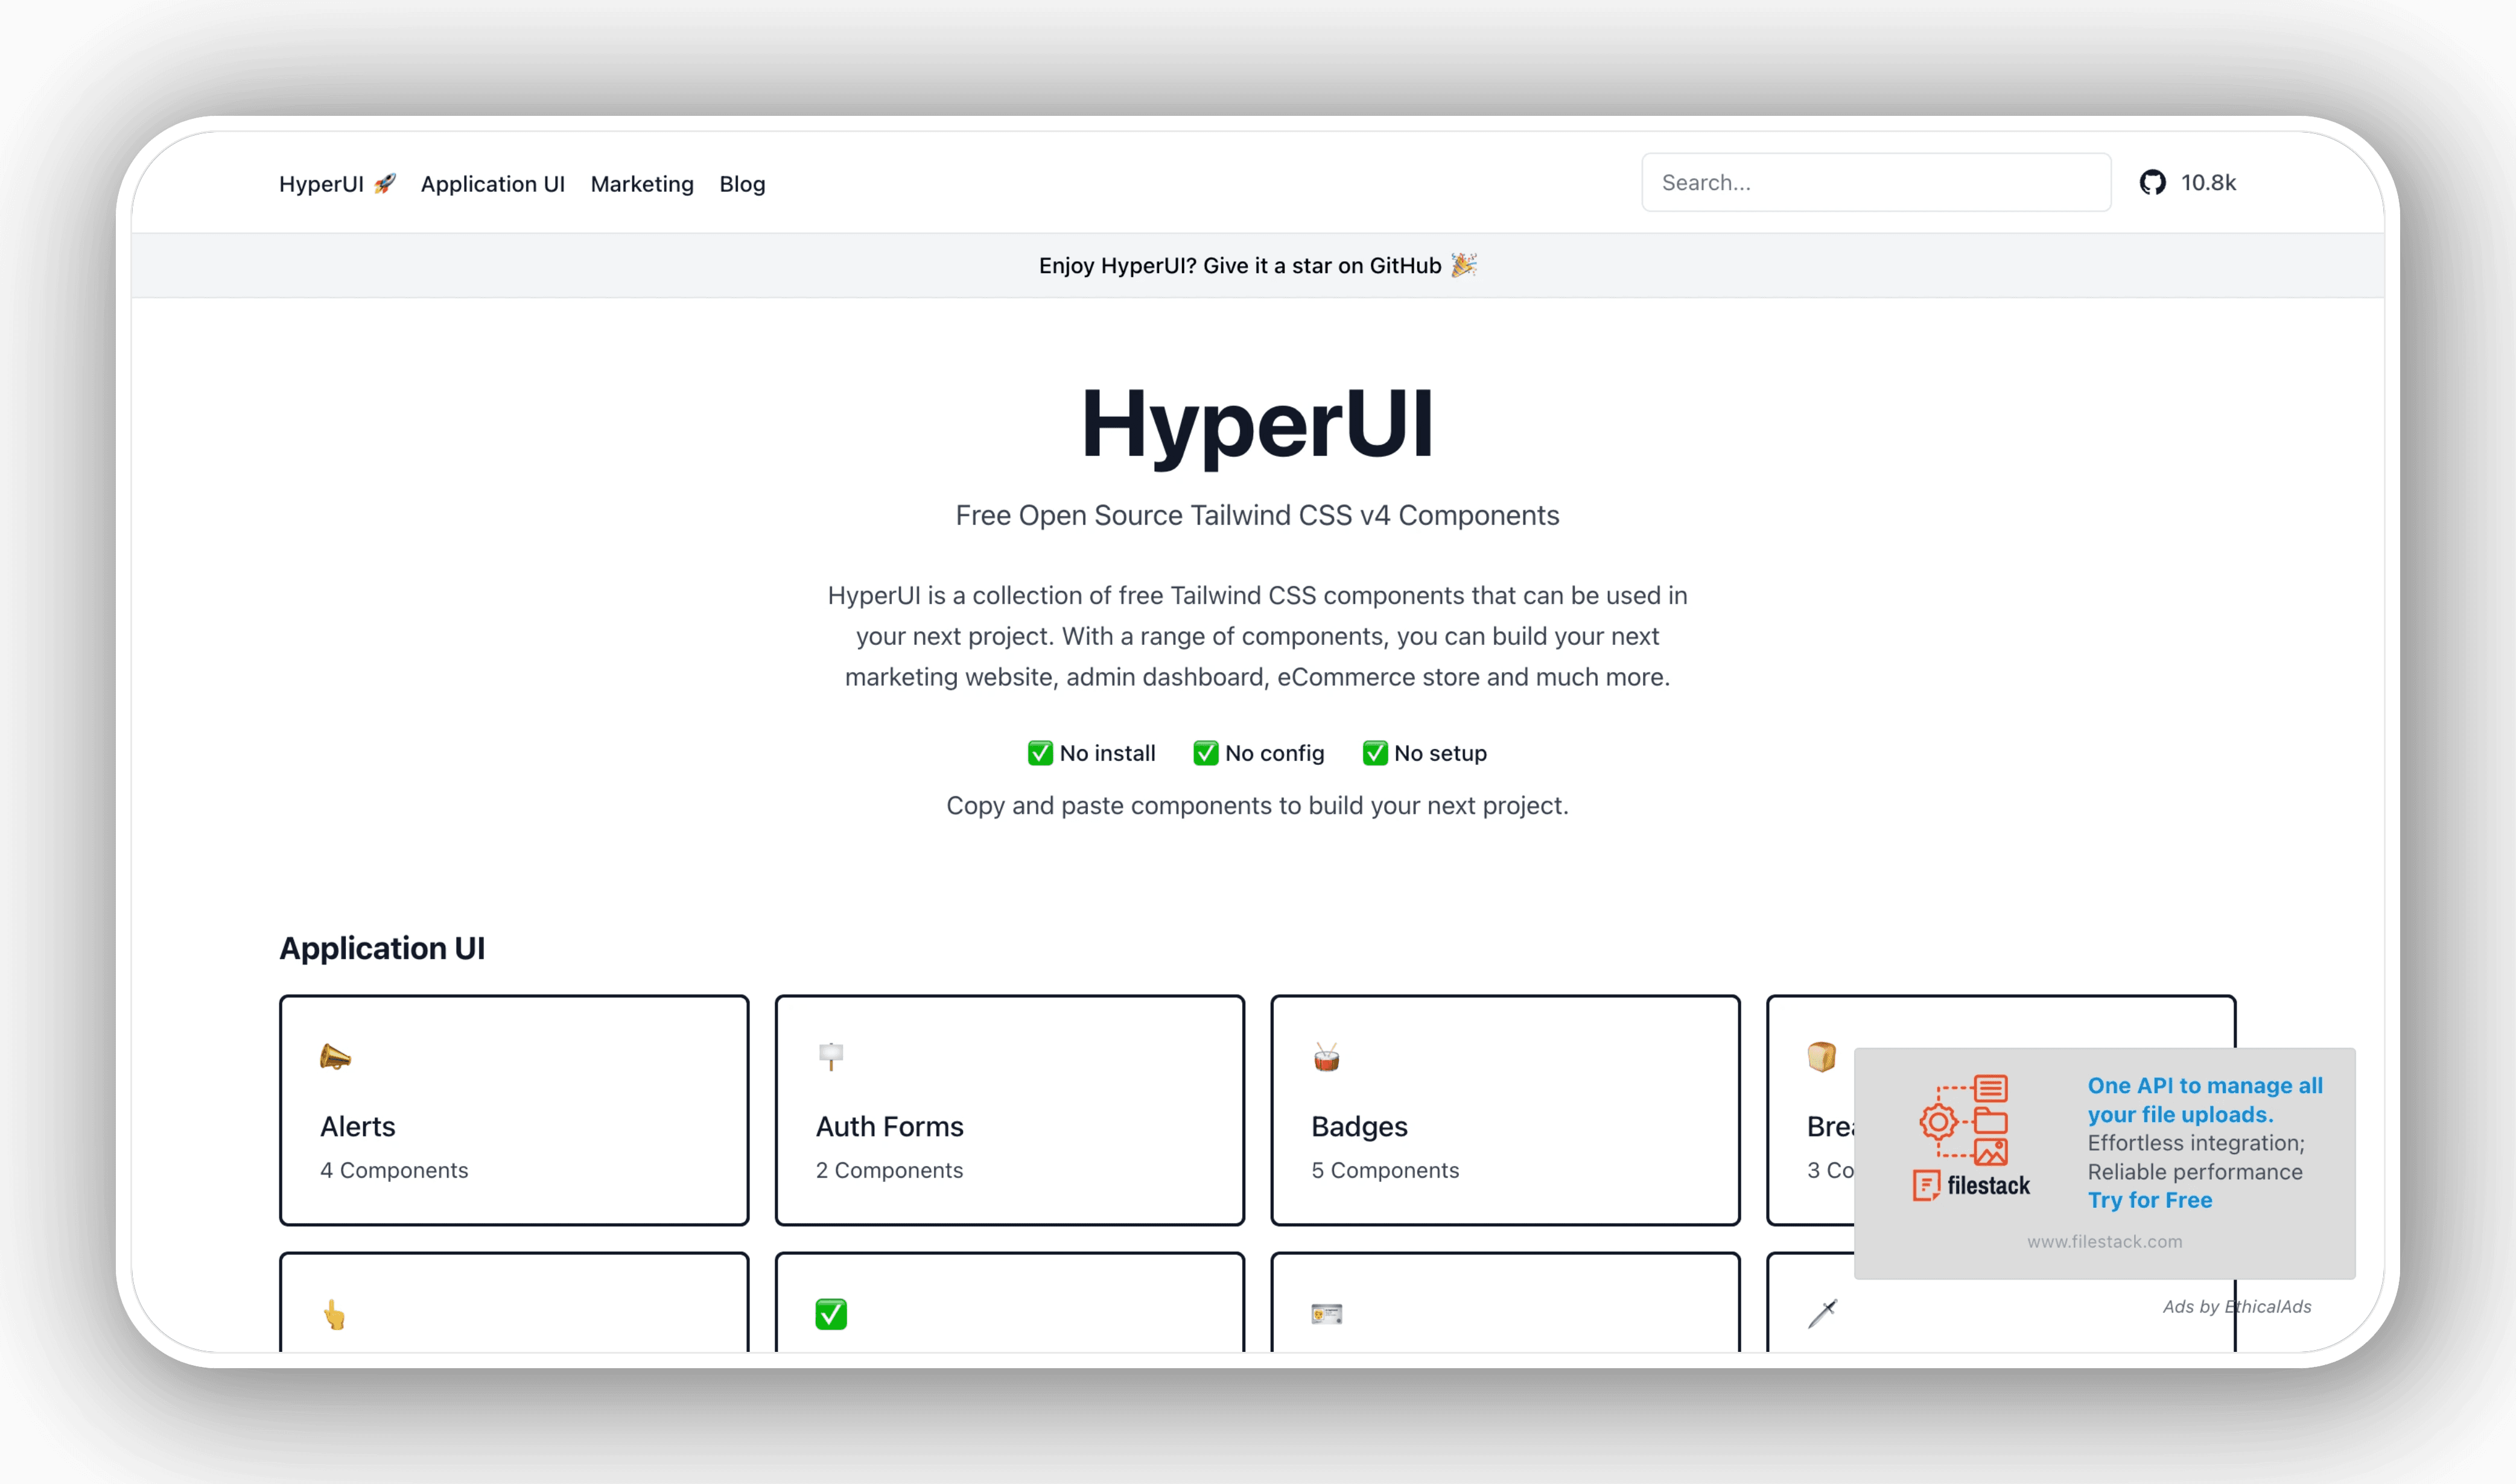Open the www.filestack.com ad link
The height and width of the screenshot is (1484, 2516).
pyautogui.click(x=2105, y=1241)
